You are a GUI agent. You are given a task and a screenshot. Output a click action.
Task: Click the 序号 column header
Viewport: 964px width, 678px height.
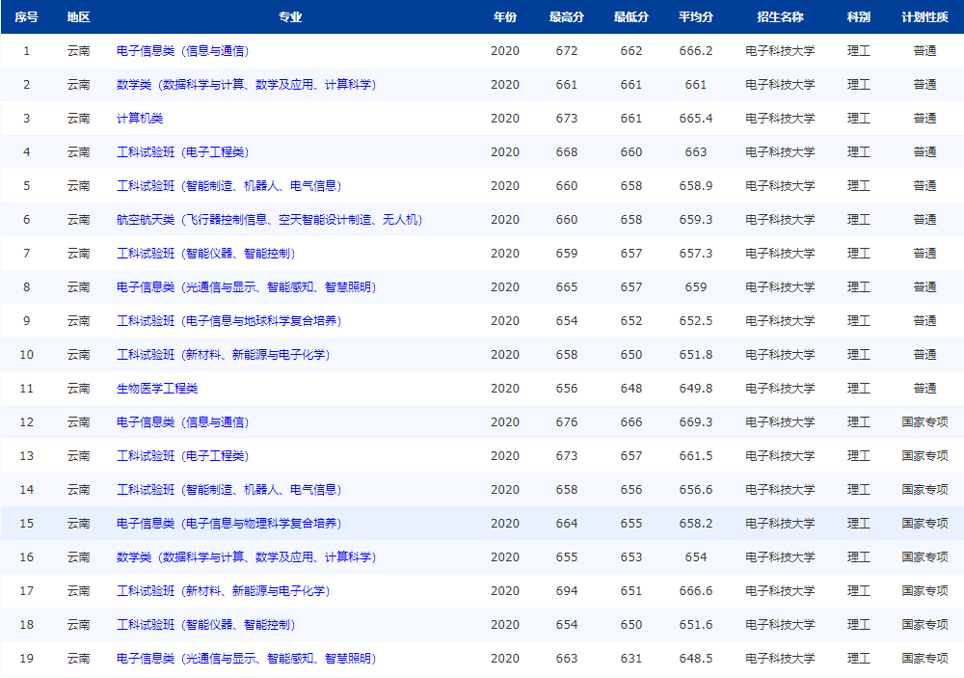pos(26,17)
